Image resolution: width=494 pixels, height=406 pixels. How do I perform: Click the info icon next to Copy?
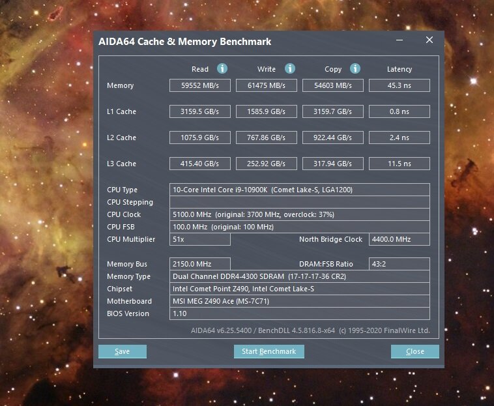click(355, 68)
